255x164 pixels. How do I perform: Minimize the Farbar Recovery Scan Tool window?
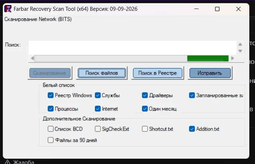196,9
